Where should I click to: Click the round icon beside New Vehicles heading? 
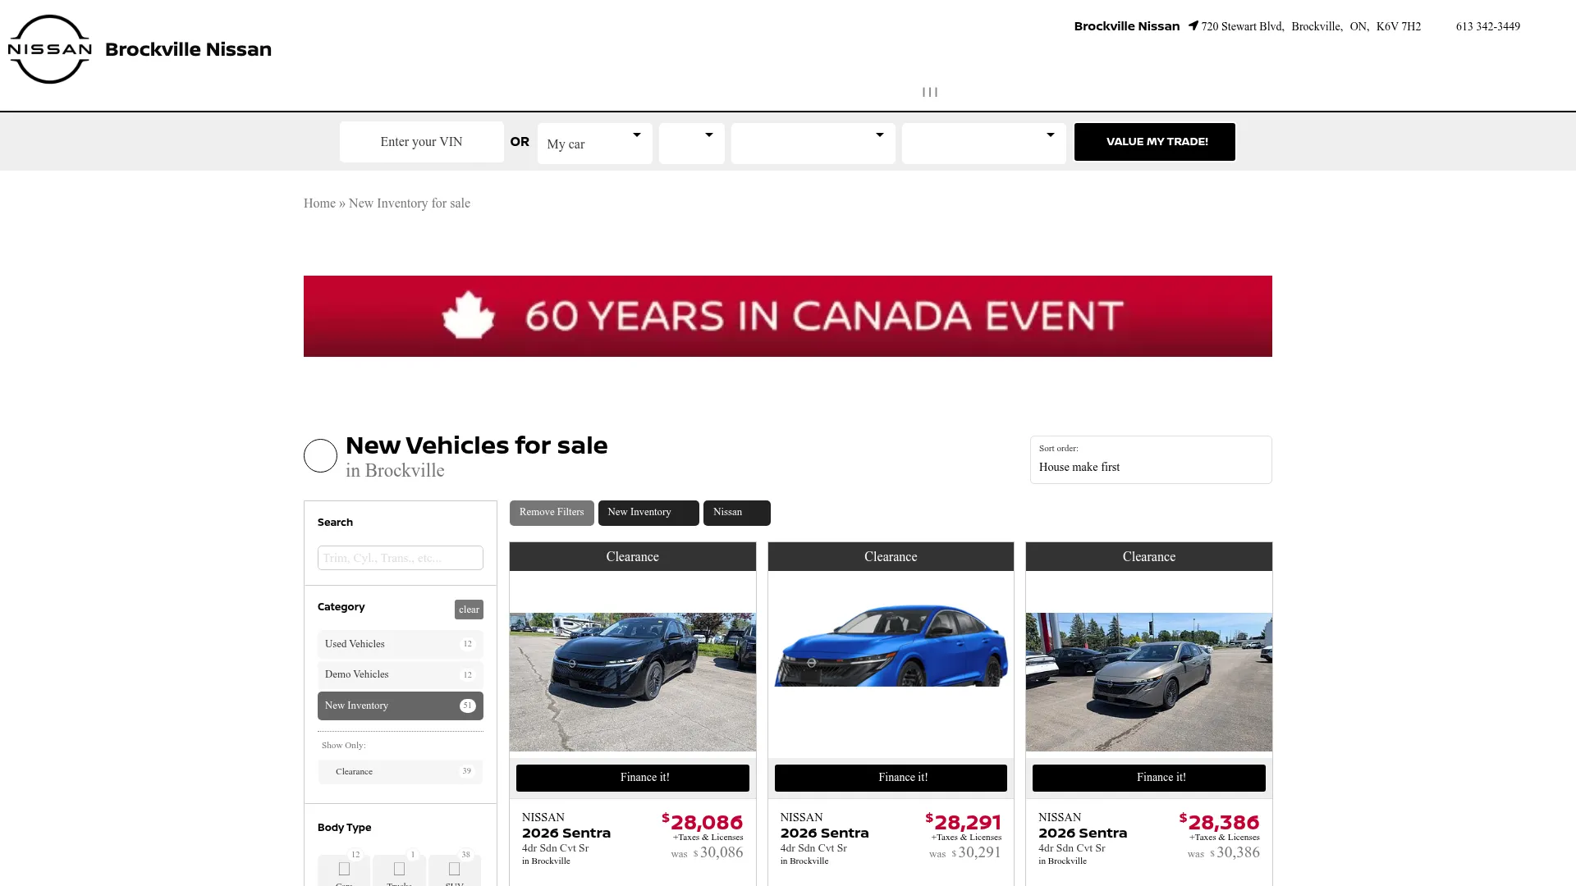[320, 455]
